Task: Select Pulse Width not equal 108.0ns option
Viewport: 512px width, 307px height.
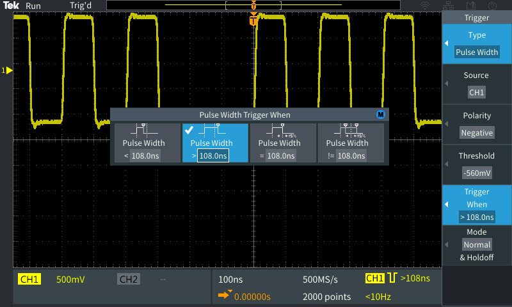Action: (351, 143)
